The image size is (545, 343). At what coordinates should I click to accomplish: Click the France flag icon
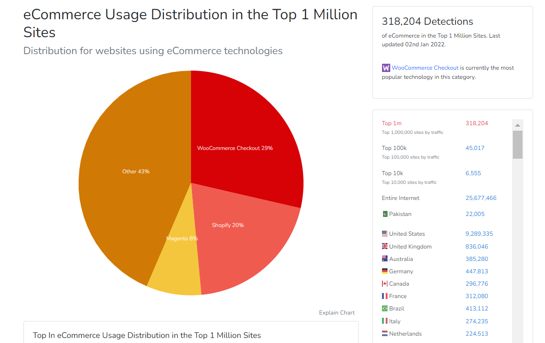[385, 296]
